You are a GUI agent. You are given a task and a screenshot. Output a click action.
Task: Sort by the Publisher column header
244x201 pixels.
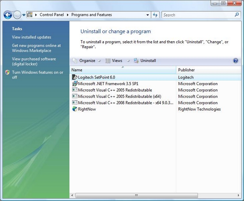(208, 70)
